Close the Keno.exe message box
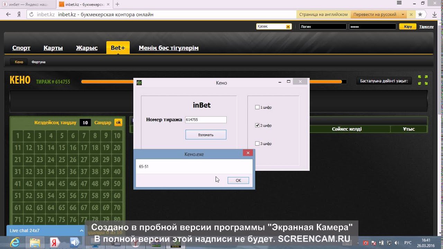Screen dimensions: 443x249 (247, 153)
